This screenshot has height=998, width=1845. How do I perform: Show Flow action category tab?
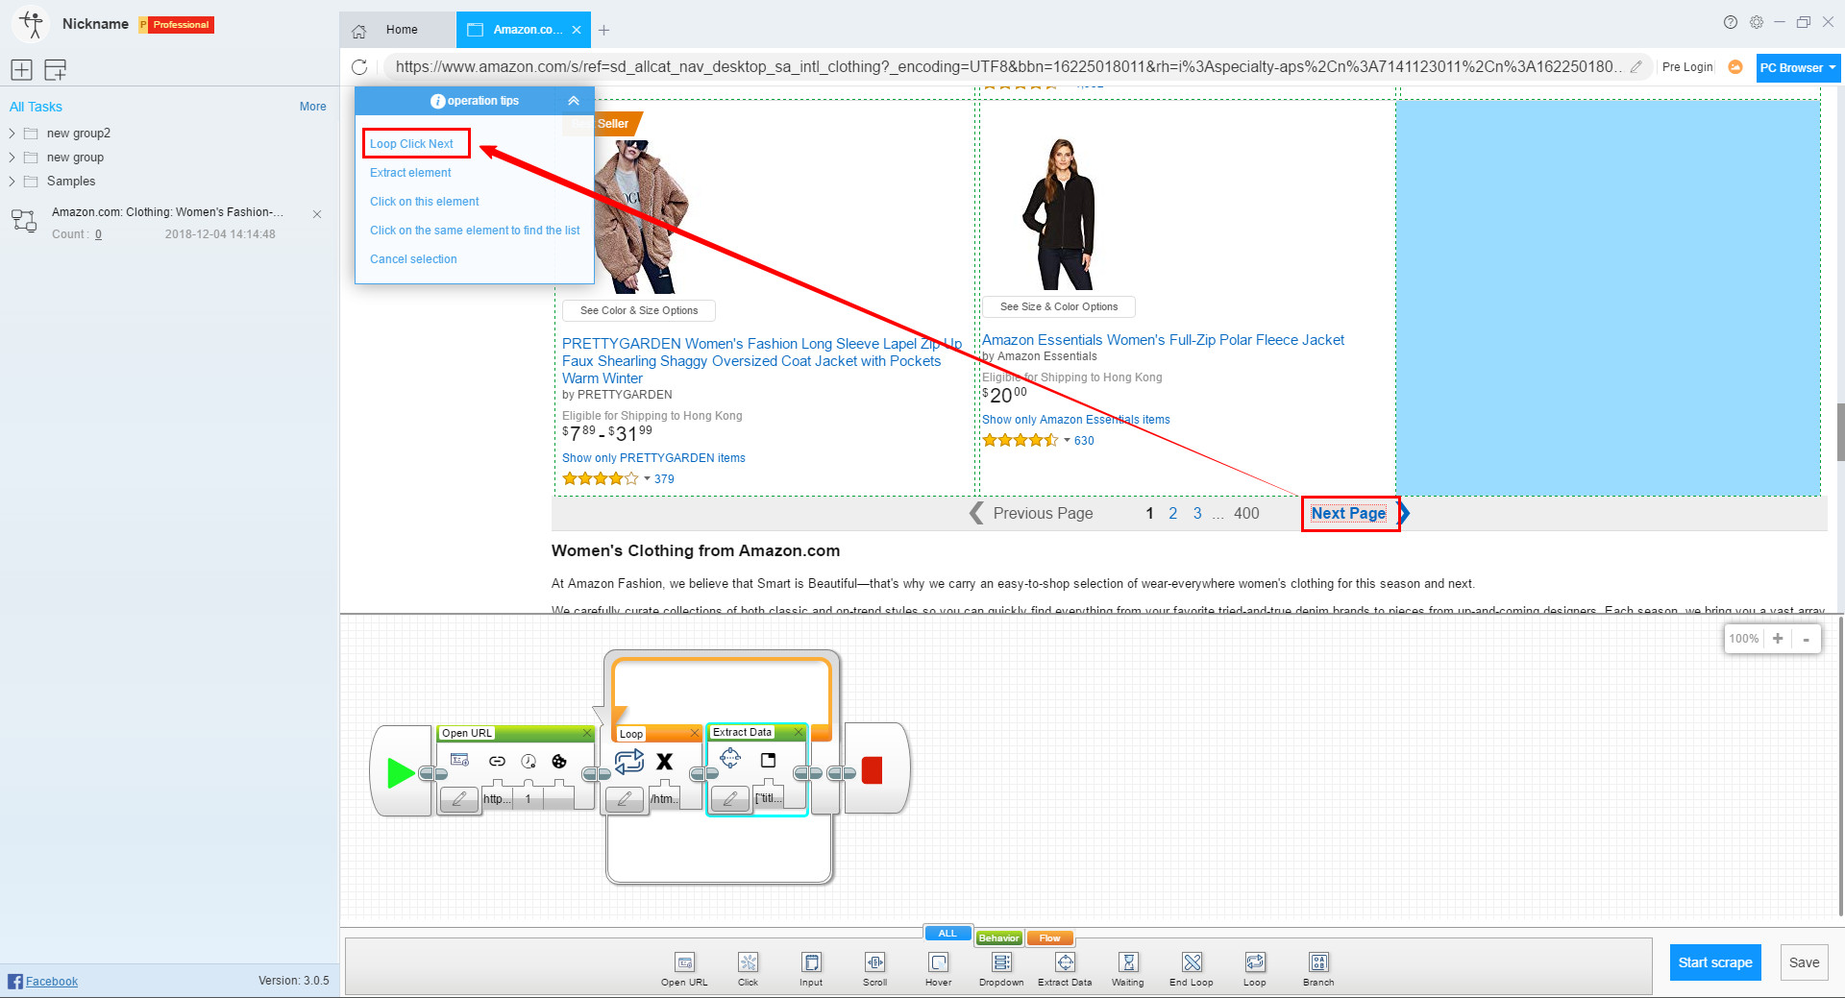click(1049, 937)
